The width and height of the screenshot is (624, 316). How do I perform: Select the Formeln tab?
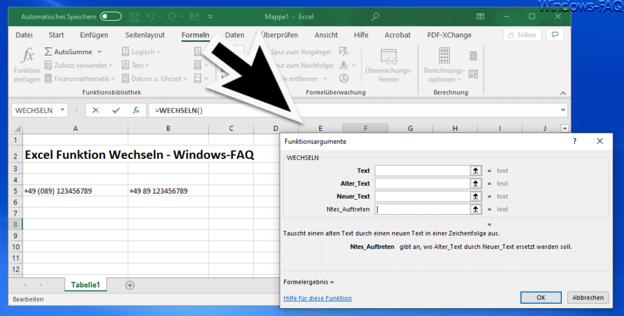point(195,35)
